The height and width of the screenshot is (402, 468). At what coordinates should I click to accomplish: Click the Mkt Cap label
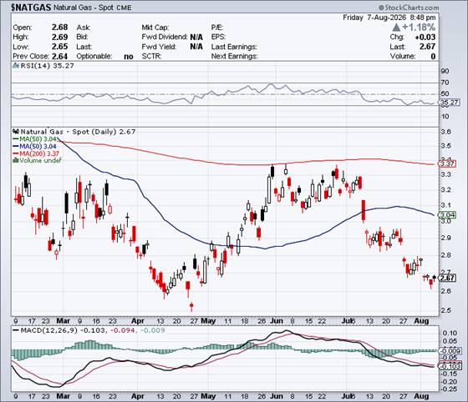pyautogui.click(x=155, y=27)
